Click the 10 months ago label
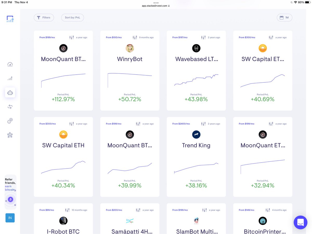The height and width of the screenshot is (234, 312). 79,210
